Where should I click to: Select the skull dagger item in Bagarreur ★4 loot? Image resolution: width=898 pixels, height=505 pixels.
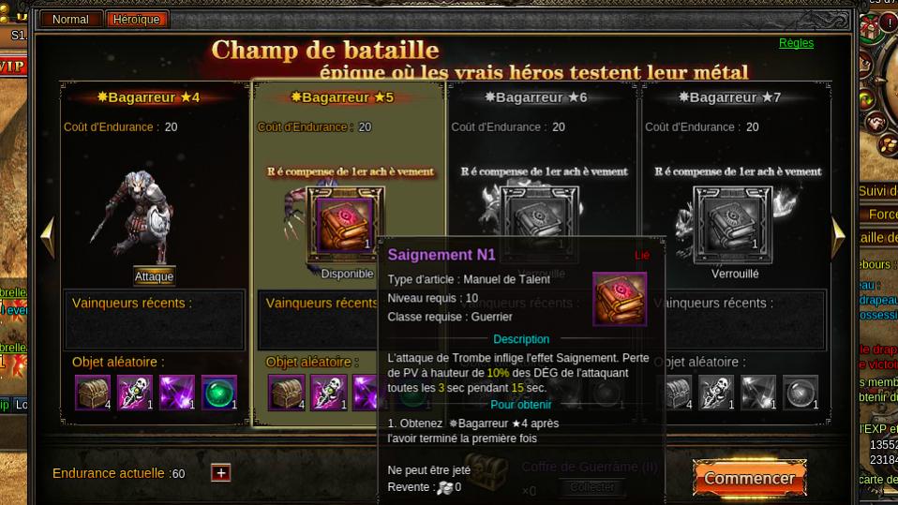[x=135, y=393]
